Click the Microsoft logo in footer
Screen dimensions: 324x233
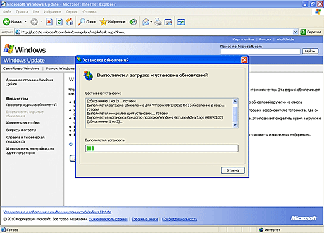[304, 218]
